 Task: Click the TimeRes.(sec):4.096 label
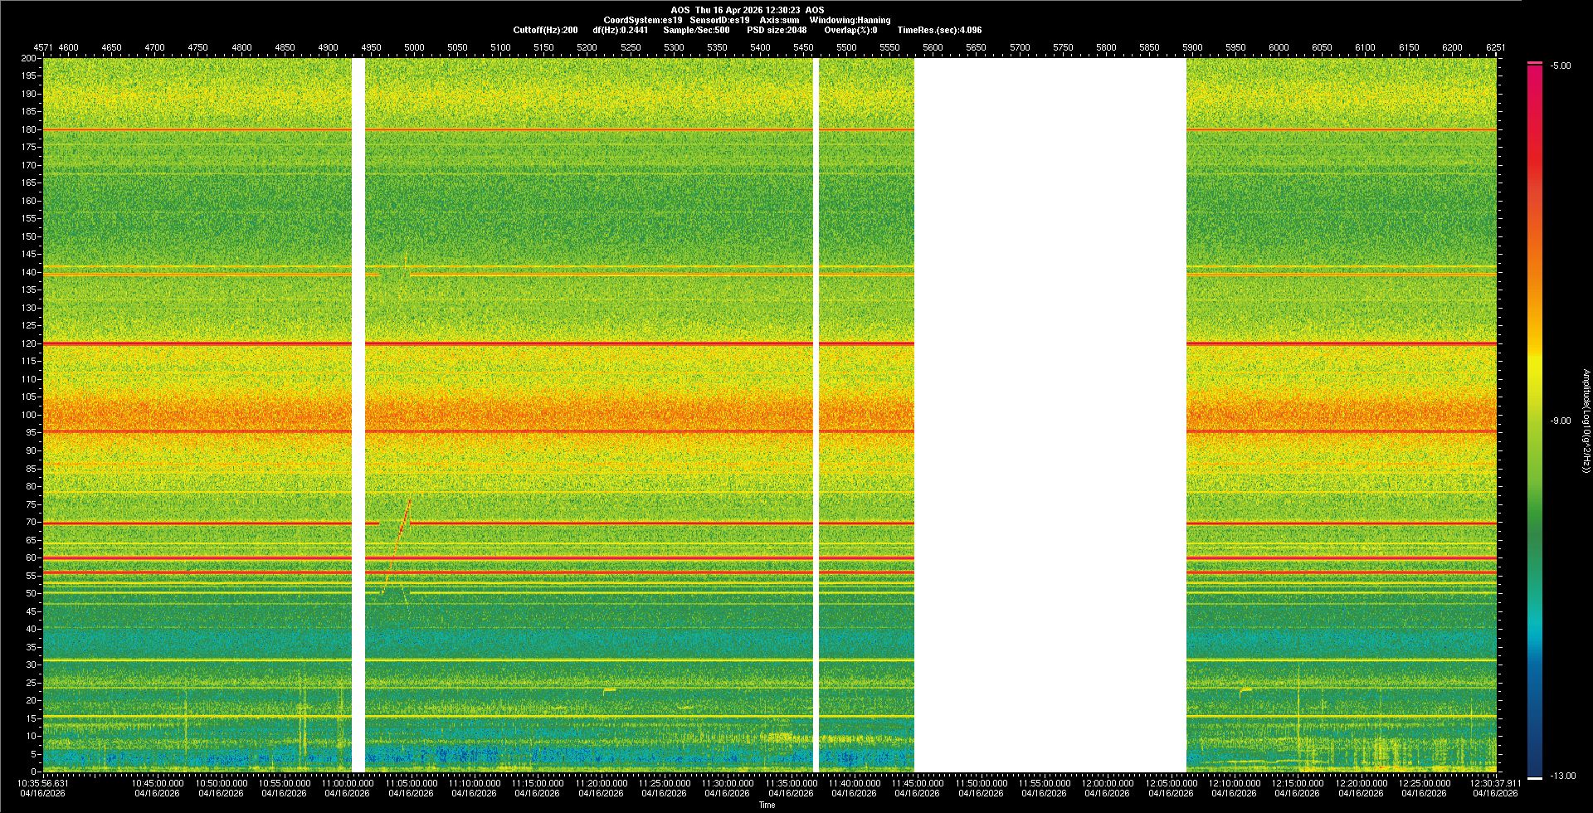click(x=939, y=30)
